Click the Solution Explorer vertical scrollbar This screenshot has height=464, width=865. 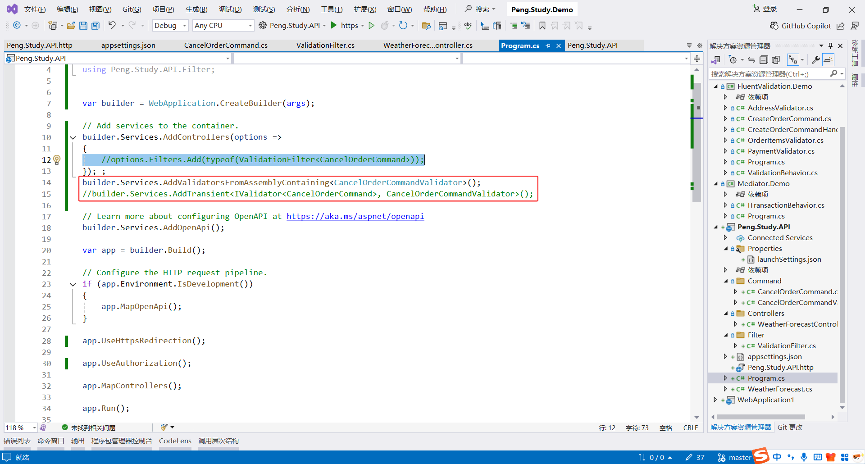coord(842,264)
